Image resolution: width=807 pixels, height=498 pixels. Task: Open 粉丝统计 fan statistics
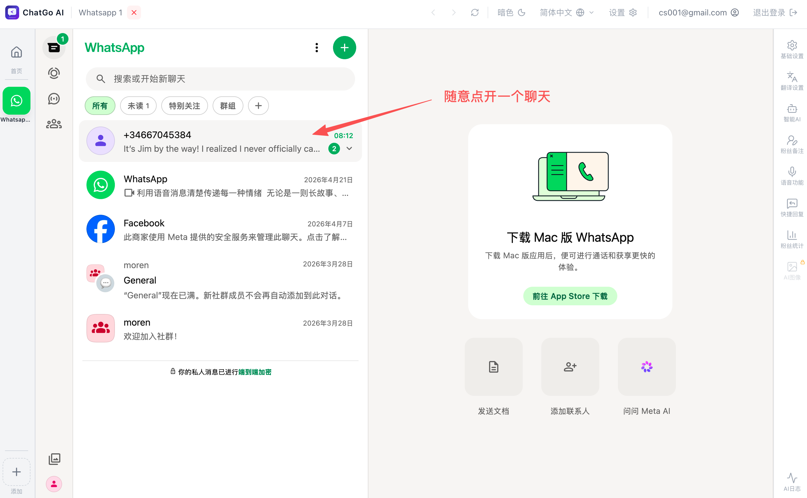(792, 239)
